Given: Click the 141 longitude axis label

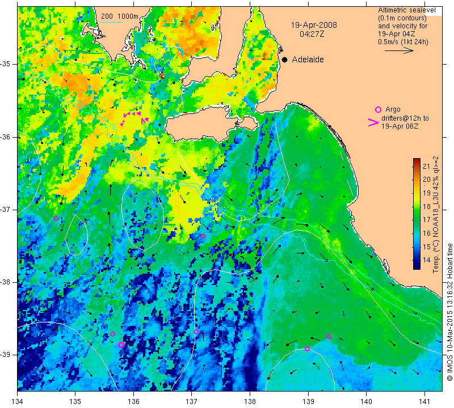Looking at the screenshot, I should tap(424, 402).
